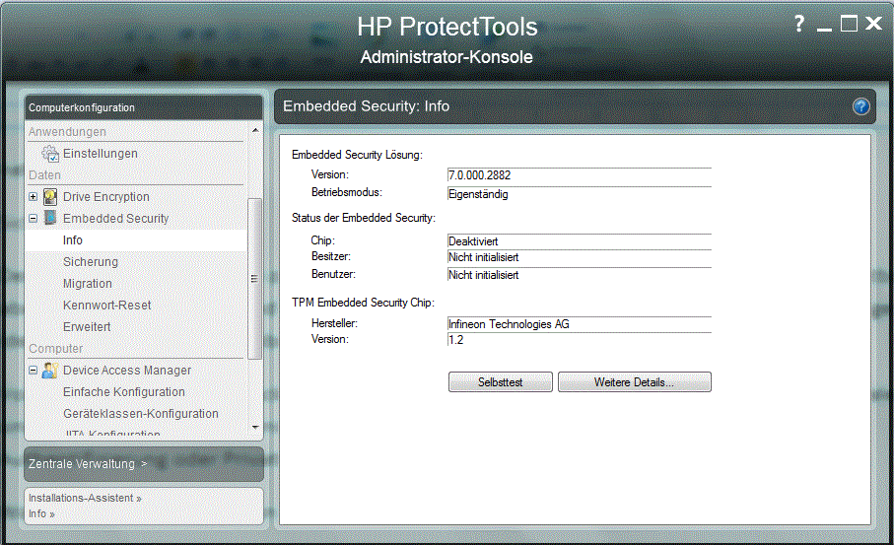Click the Anwendungen category label

[x=67, y=132]
